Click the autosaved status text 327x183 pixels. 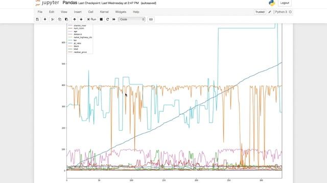coord(149,3)
